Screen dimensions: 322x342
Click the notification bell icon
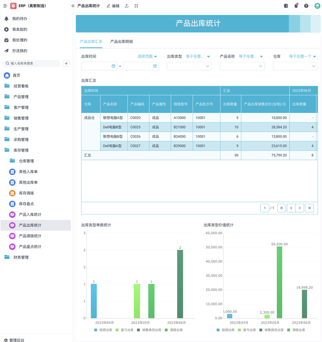tap(296, 6)
